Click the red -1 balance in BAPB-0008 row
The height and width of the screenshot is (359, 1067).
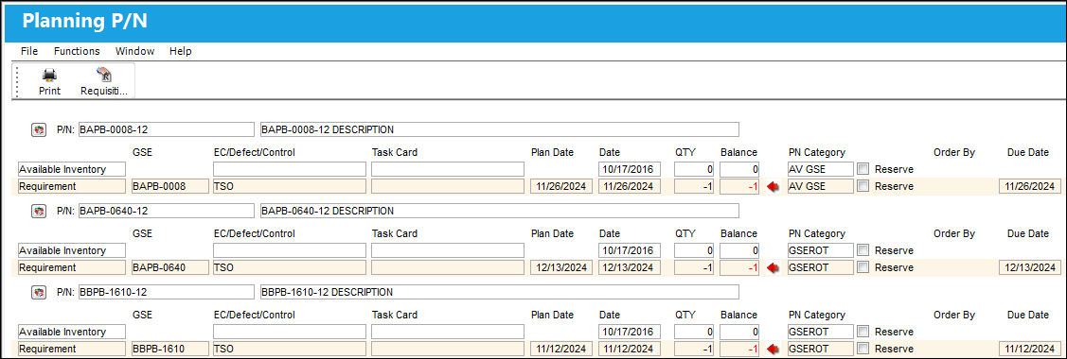[x=739, y=186]
